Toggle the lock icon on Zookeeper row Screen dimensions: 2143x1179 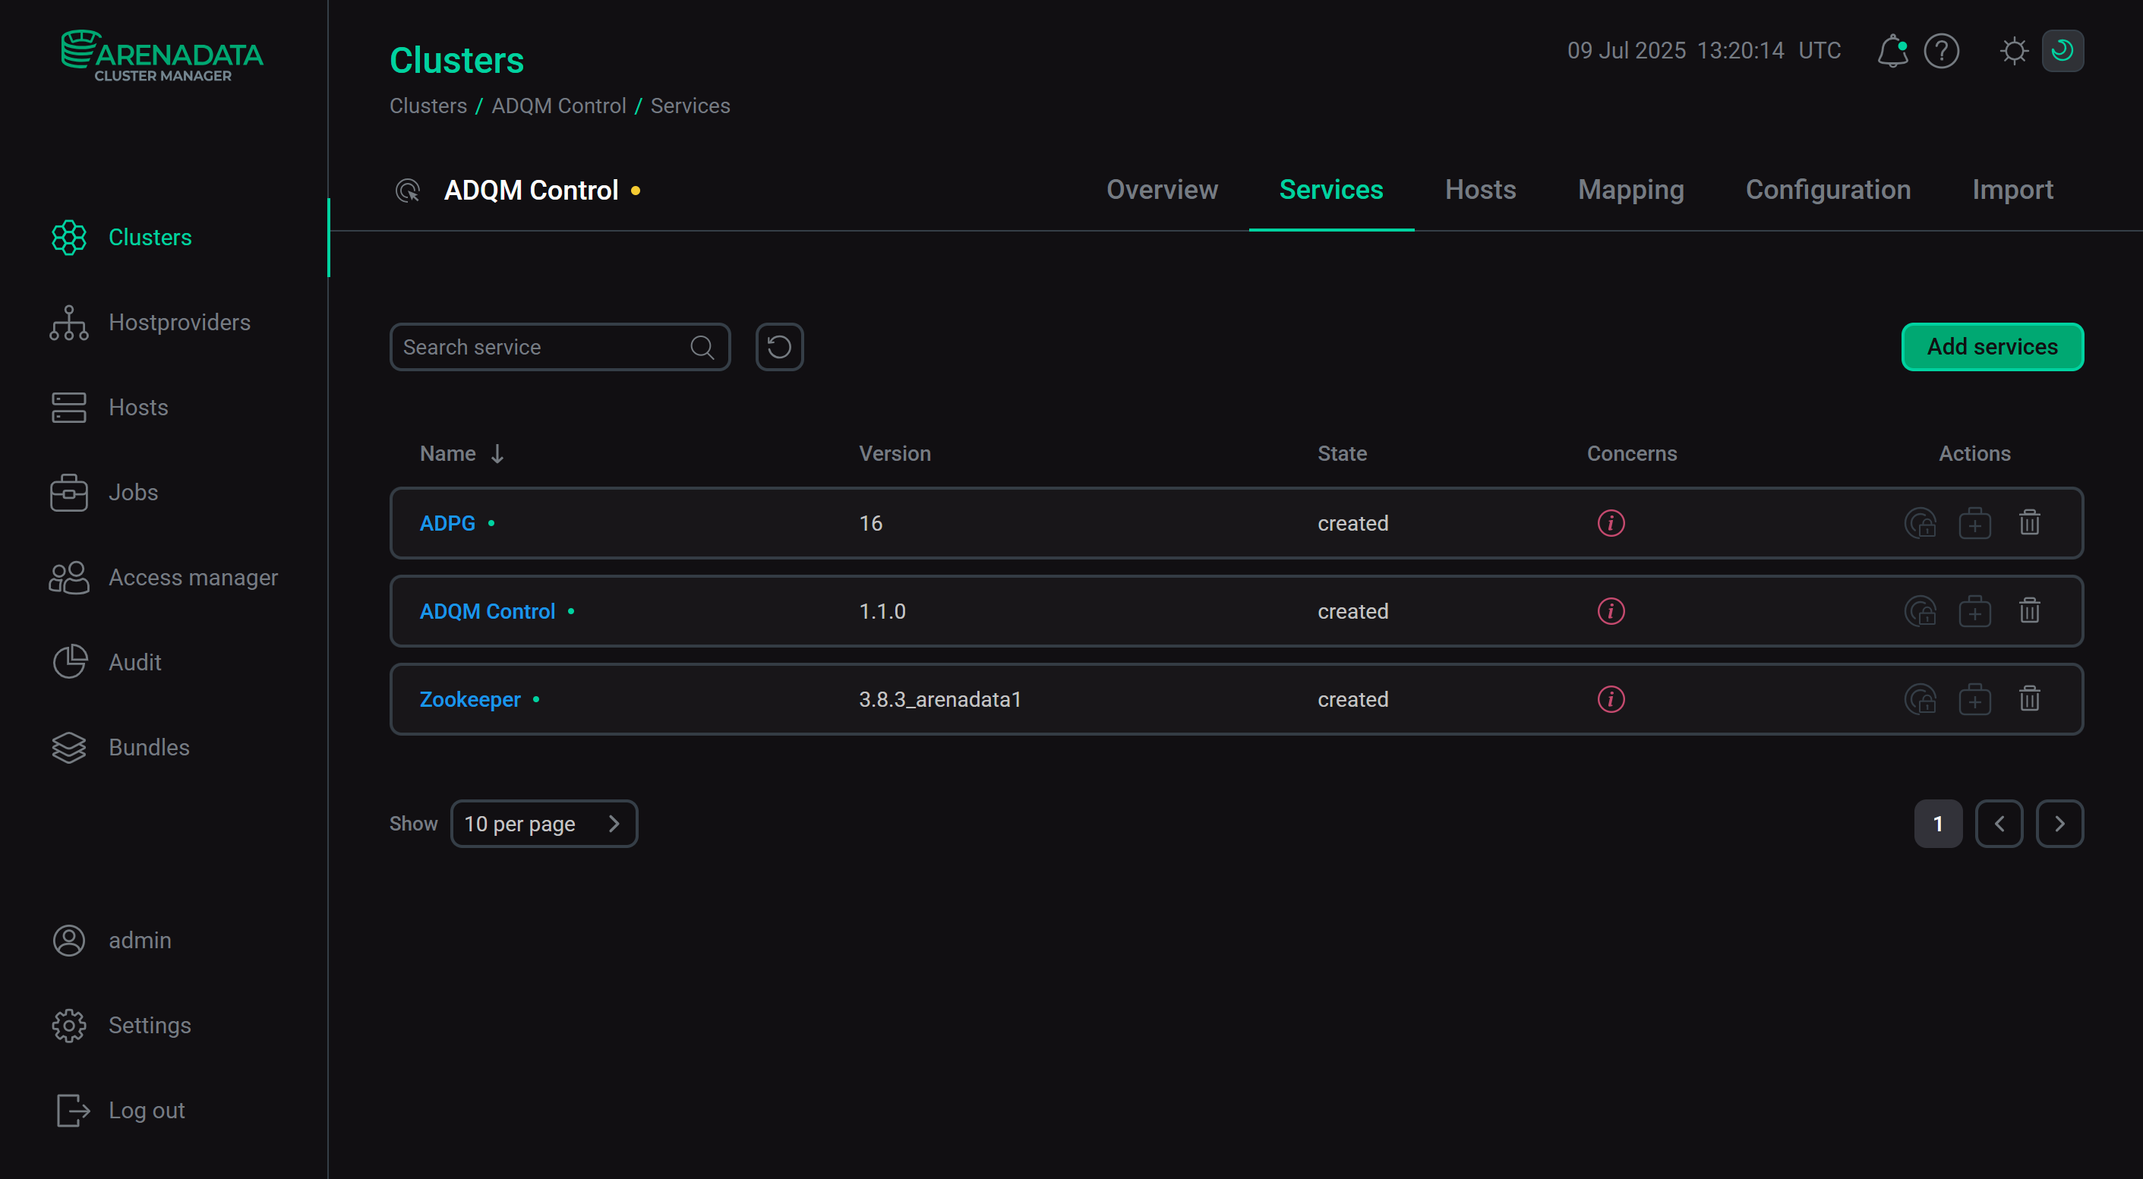[x=1921, y=699]
